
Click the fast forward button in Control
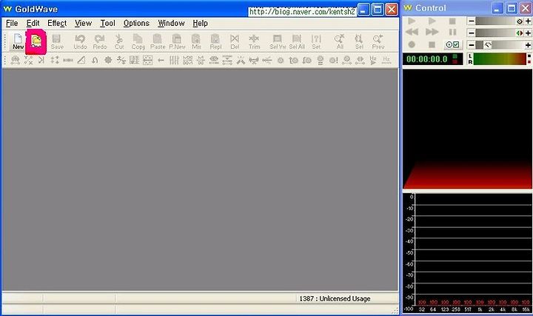432,32
